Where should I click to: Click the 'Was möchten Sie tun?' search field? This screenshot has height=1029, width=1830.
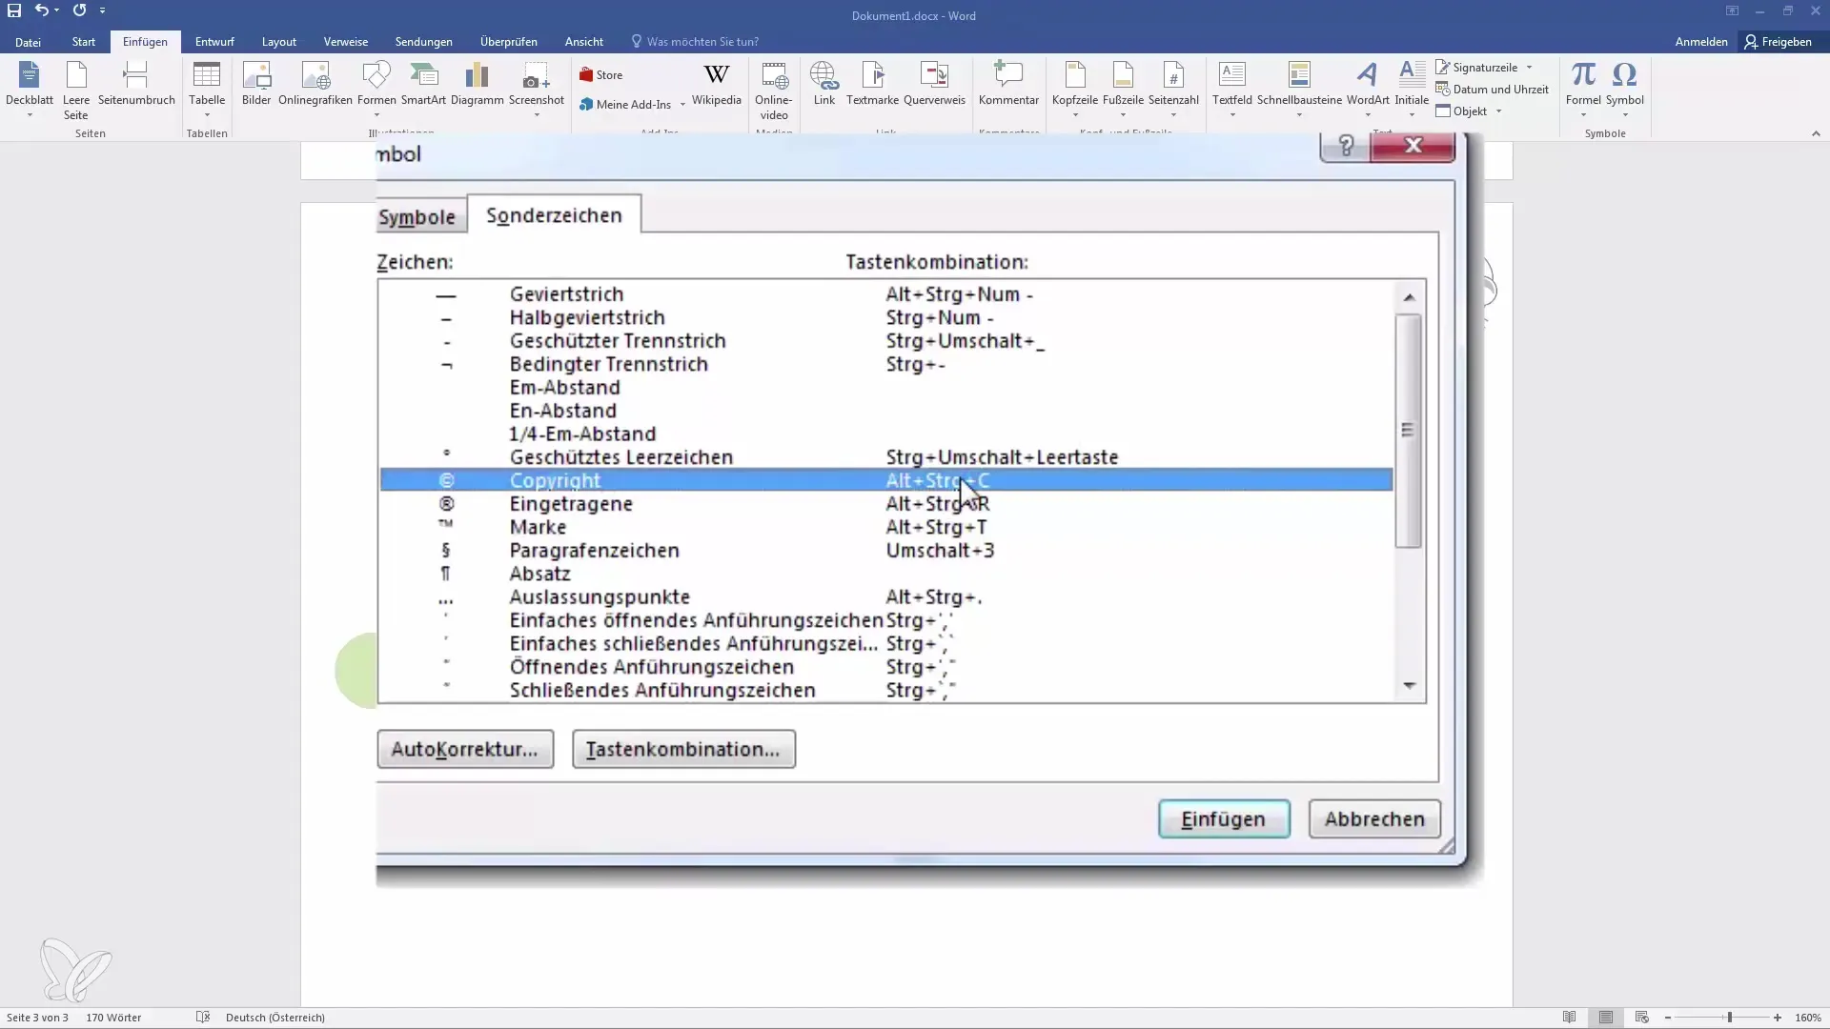[695, 42]
